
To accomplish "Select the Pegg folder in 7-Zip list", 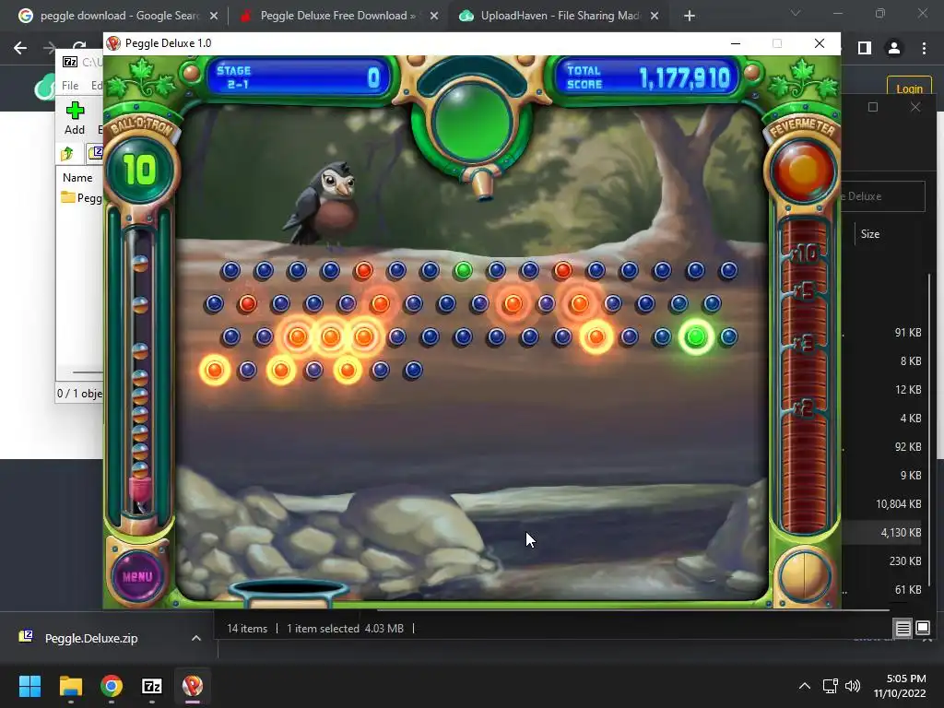I will (x=82, y=197).
